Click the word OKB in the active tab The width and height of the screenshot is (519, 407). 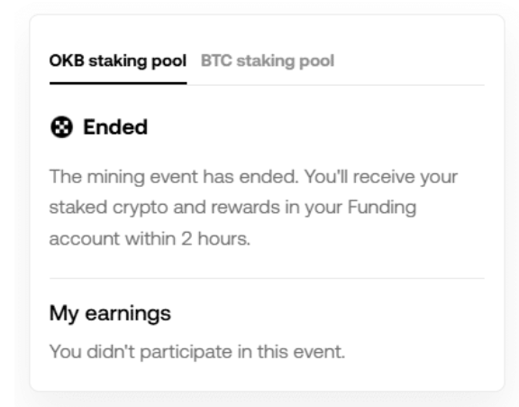67,61
